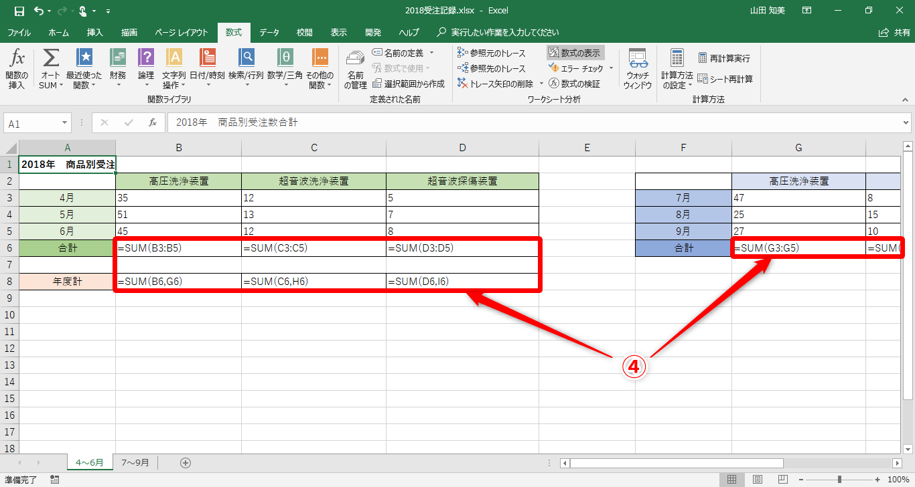The width and height of the screenshot is (915, 487).
Task: Click the macro record icon in status bar
Action: 55,480
